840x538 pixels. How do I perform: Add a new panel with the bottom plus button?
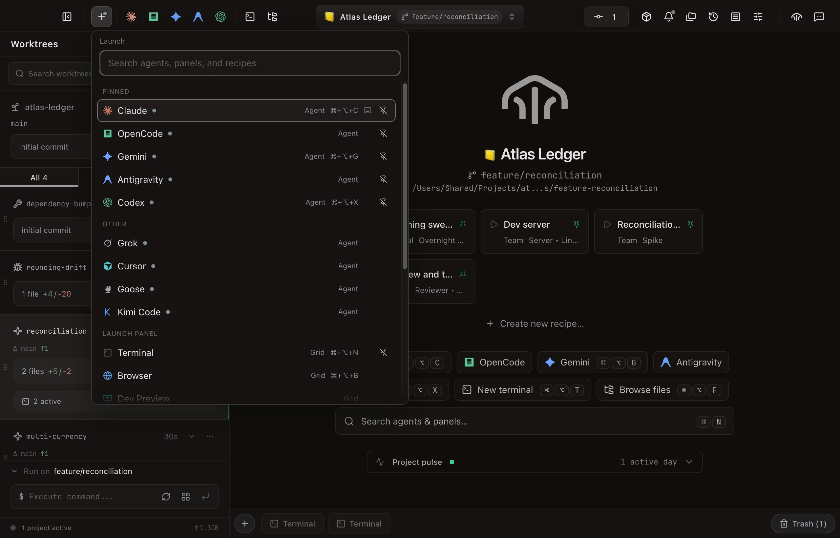pos(244,524)
